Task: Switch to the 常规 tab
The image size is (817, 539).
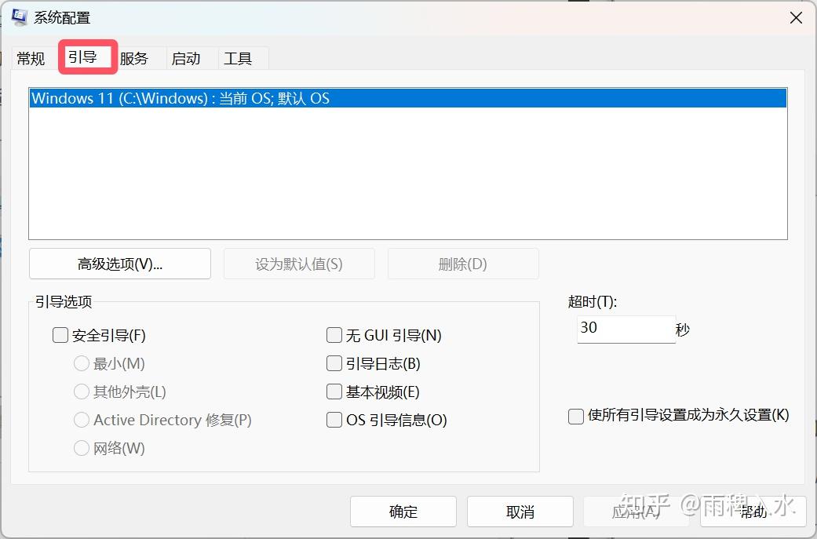Action: pos(31,58)
